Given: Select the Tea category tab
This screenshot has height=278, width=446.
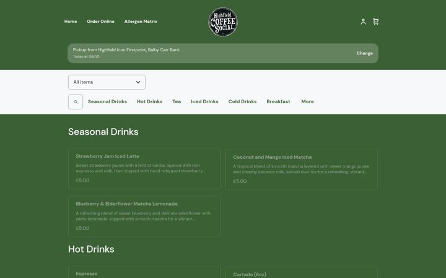Looking at the screenshot, I should [177, 101].
